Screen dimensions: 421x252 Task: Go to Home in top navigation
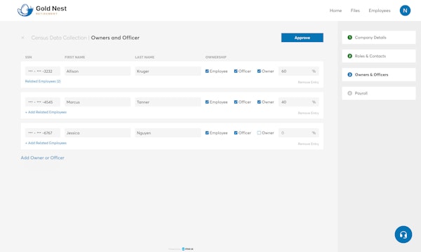(335, 10)
